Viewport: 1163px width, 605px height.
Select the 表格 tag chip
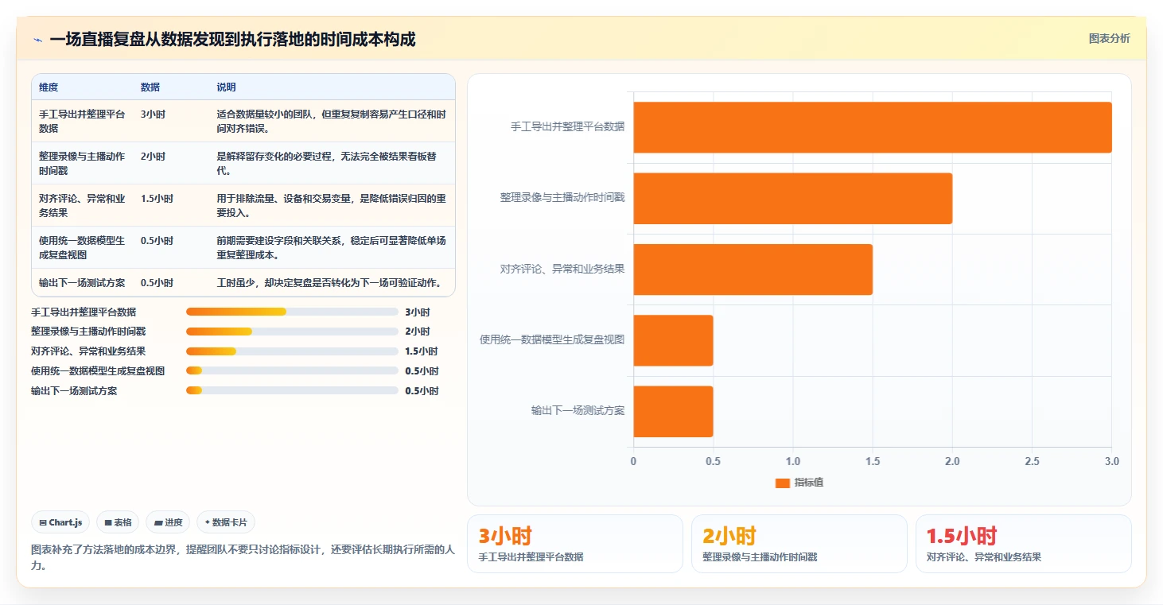[x=118, y=522]
